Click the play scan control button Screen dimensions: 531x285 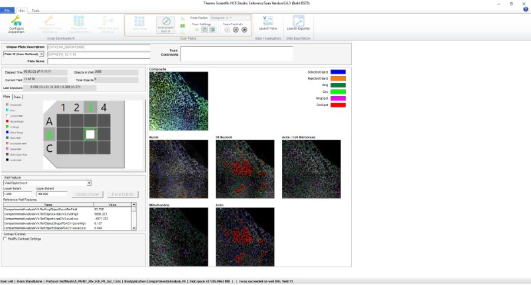227,29
